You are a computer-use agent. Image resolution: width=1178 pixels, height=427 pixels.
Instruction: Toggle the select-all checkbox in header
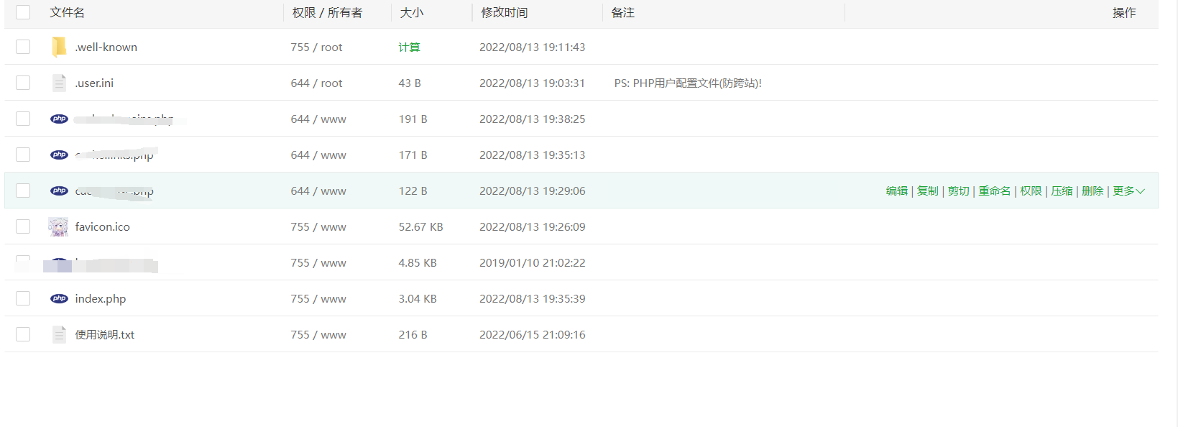point(23,12)
